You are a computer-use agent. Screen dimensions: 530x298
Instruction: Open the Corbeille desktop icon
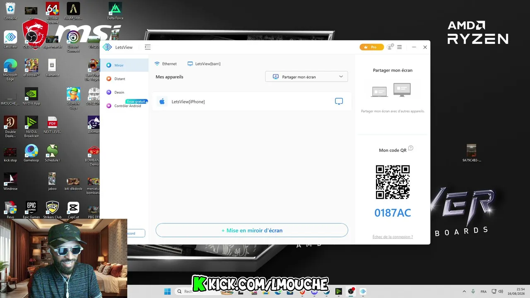10,11
